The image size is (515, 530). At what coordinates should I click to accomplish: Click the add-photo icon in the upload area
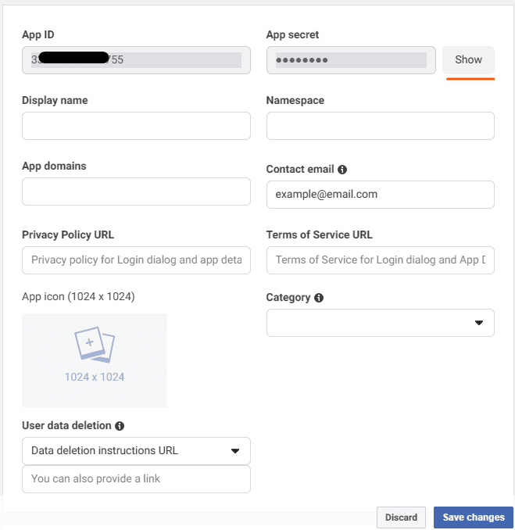coord(95,345)
